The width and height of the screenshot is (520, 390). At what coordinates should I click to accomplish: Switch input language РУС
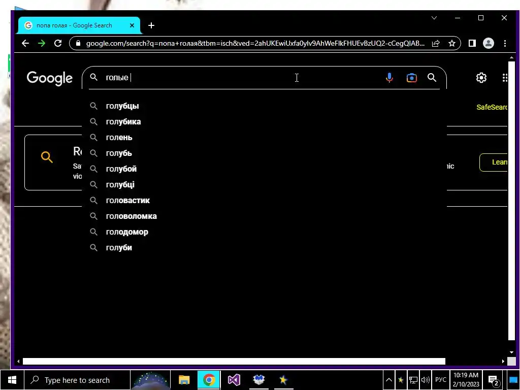[x=441, y=380]
